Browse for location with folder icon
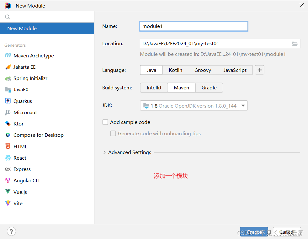The height and width of the screenshot is (239, 308). pyautogui.click(x=295, y=44)
